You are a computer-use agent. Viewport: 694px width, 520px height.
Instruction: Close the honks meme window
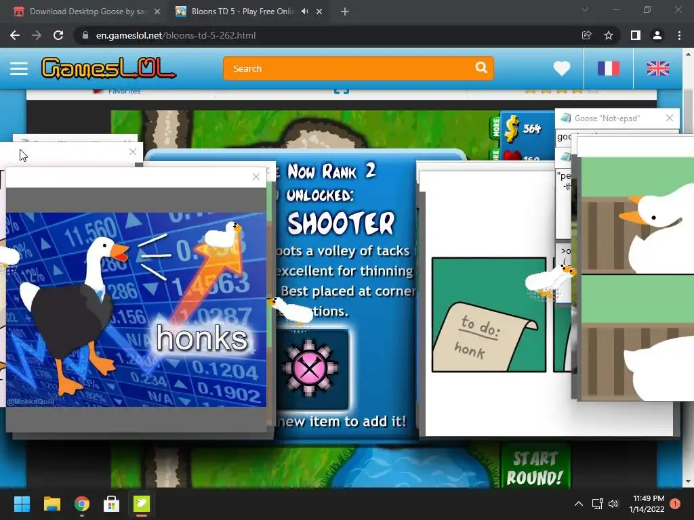click(x=256, y=177)
